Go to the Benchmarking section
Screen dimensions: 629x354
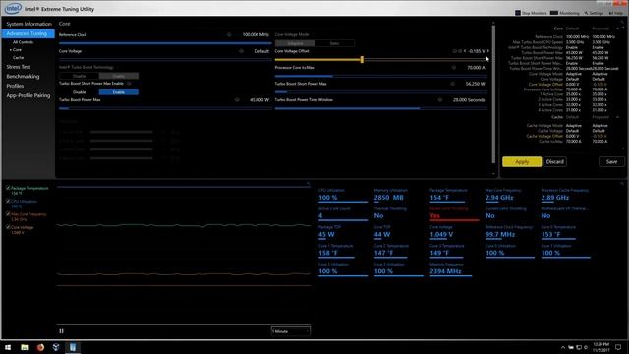tap(23, 77)
